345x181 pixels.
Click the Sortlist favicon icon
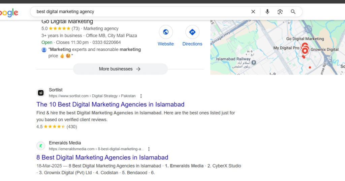pos(41,93)
